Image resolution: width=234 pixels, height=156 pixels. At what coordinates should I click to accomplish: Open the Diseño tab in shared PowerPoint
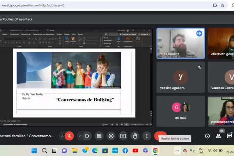pyautogui.click(x=5, y=34)
